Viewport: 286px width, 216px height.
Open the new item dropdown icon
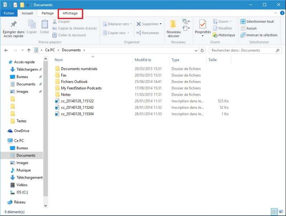[x=186, y=21]
